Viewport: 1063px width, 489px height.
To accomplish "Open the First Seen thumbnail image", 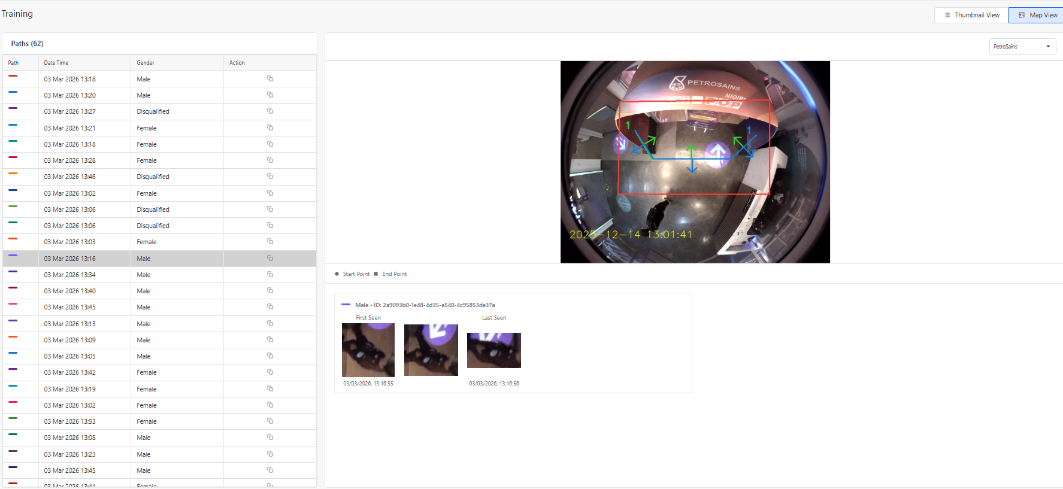I will click(368, 350).
